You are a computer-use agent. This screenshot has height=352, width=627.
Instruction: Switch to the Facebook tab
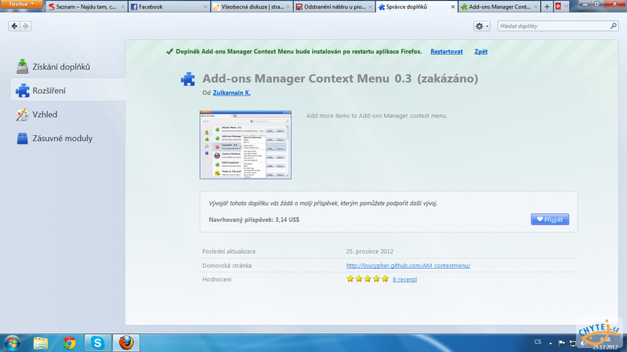tap(169, 7)
